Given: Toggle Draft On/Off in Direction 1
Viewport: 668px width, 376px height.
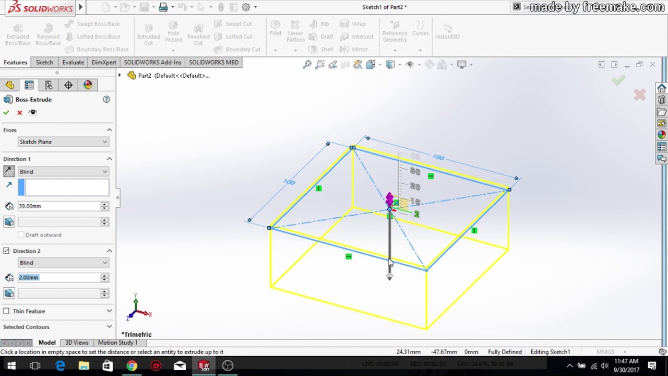Looking at the screenshot, I should coord(9,222).
